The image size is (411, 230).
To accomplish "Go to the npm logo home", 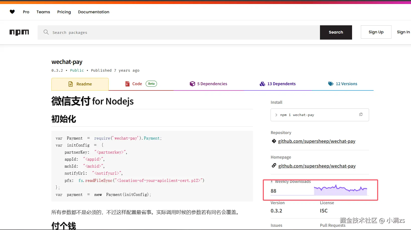I will coord(19,32).
